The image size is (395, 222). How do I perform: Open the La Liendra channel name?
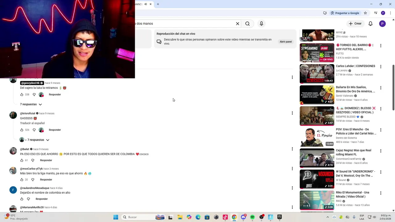pos(342,71)
